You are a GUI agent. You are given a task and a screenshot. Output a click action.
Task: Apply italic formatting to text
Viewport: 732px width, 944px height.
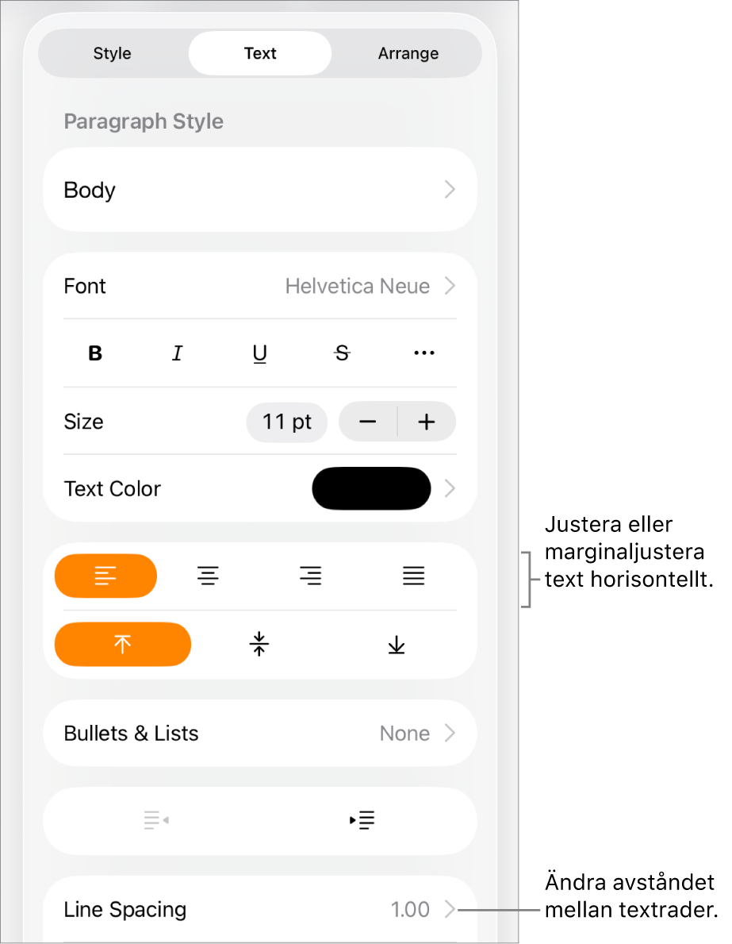(178, 354)
